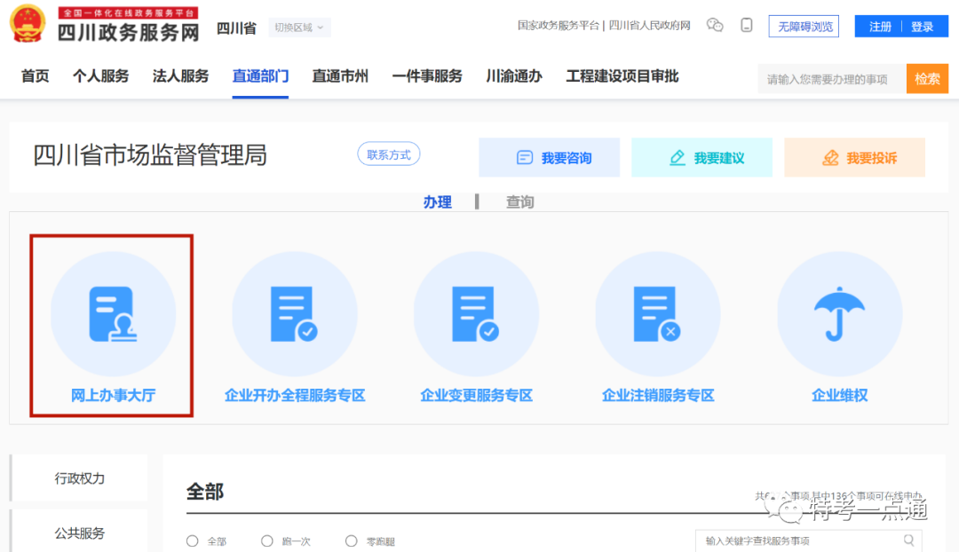Select 公共服务 in left sidebar

tap(80, 533)
